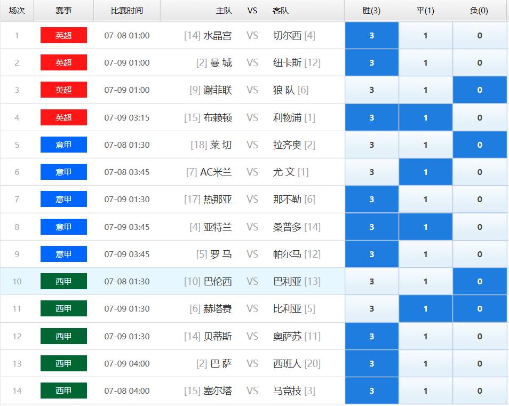Click away team 切尔西

tap(287, 36)
